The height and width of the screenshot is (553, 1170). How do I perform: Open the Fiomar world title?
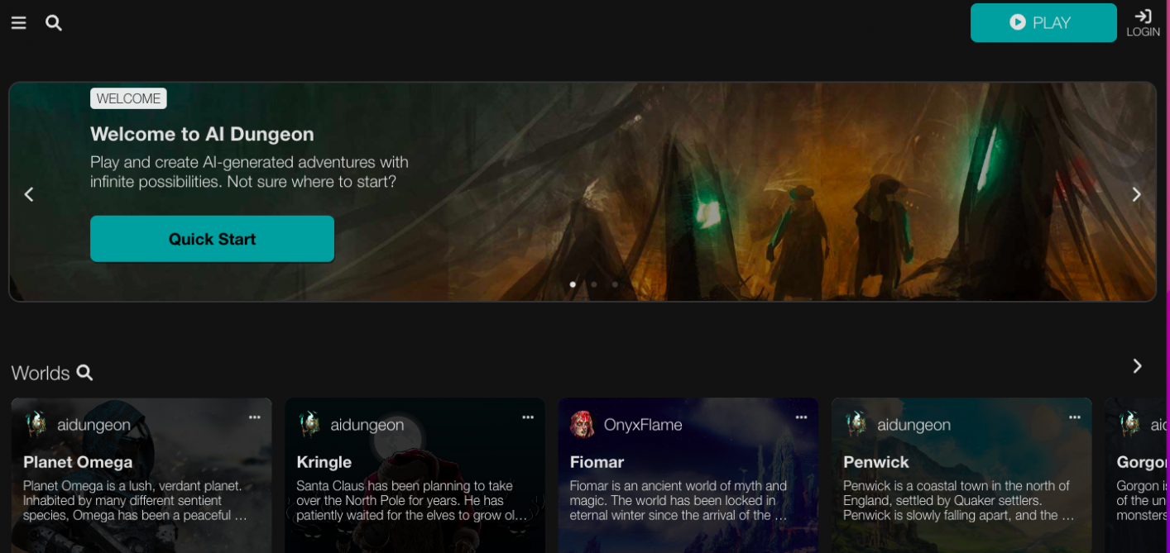pyautogui.click(x=597, y=462)
